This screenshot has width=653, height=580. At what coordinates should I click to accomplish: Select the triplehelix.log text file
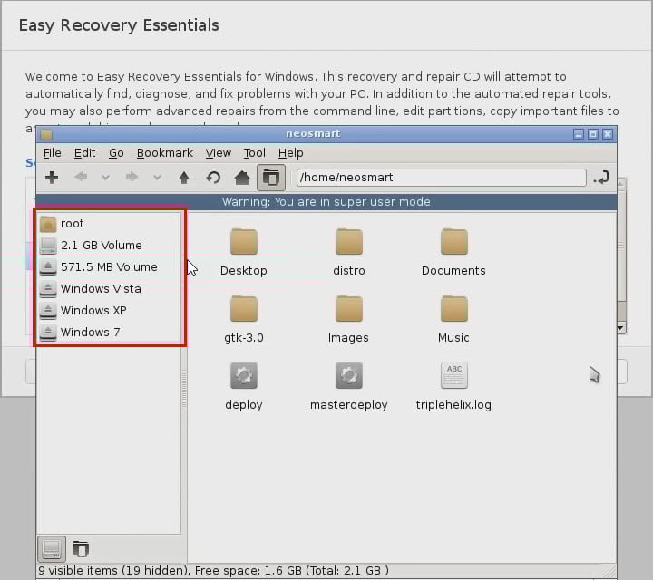(454, 386)
